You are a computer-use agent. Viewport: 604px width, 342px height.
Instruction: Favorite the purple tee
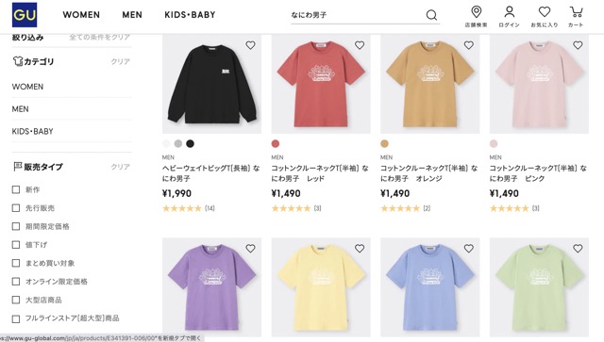[x=250, y=249]
